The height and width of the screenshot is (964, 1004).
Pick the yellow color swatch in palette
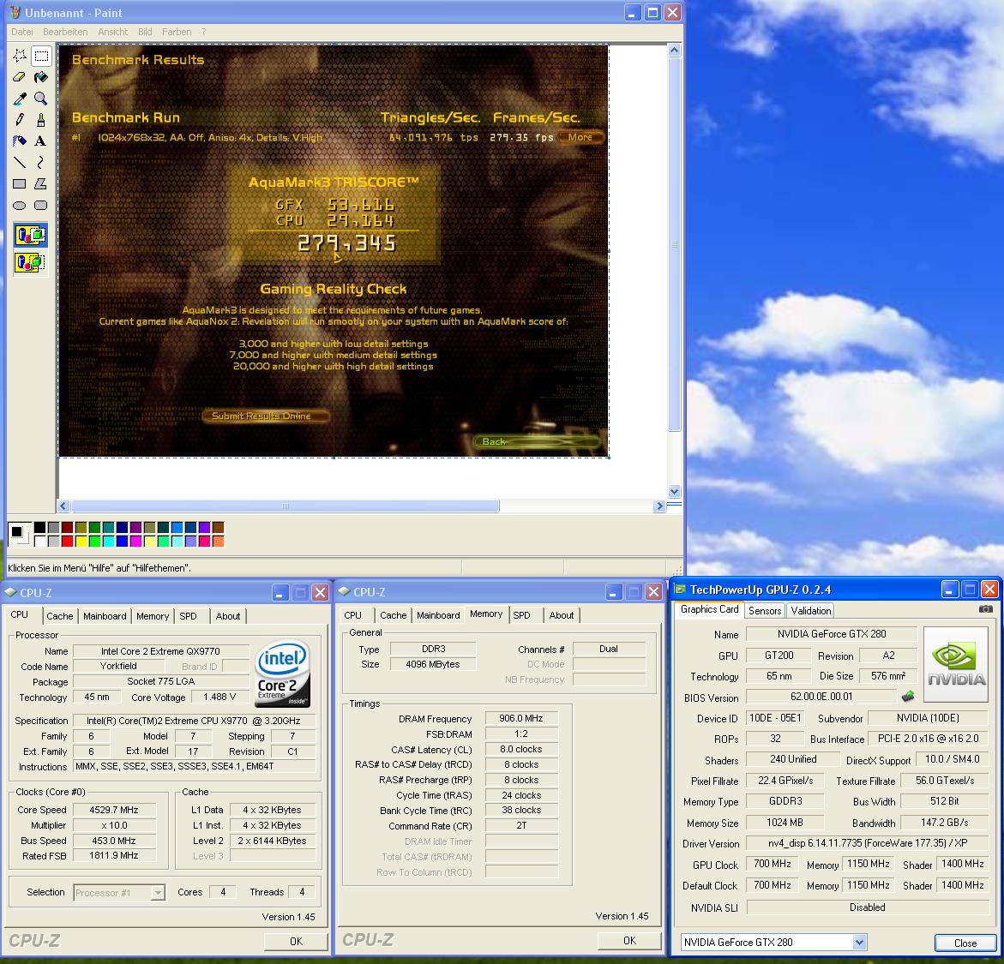coord(81,541)
